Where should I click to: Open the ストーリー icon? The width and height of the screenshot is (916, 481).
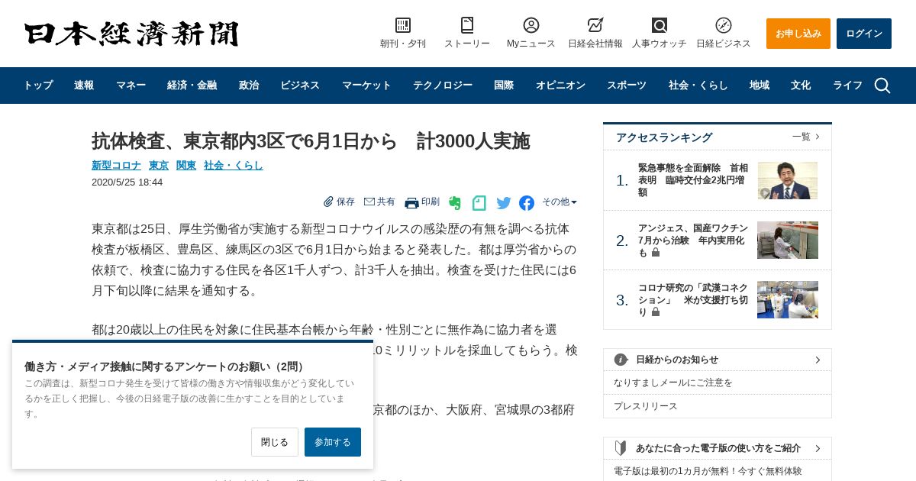point(467,25)
